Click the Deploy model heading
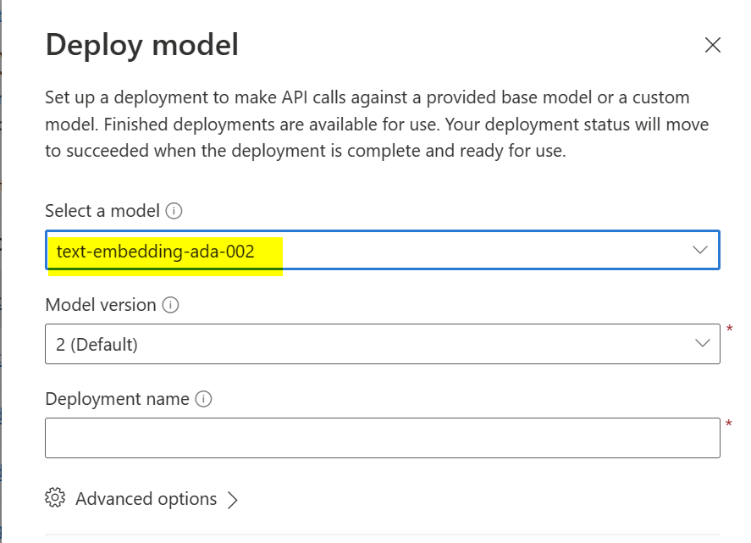This screenshot has height=543, width=751. click(141, 46)
